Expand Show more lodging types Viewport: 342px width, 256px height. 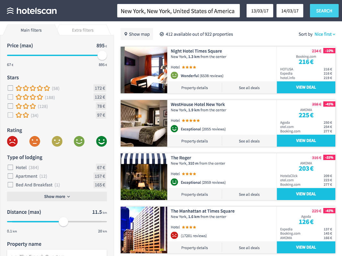[x=57, y=196]
